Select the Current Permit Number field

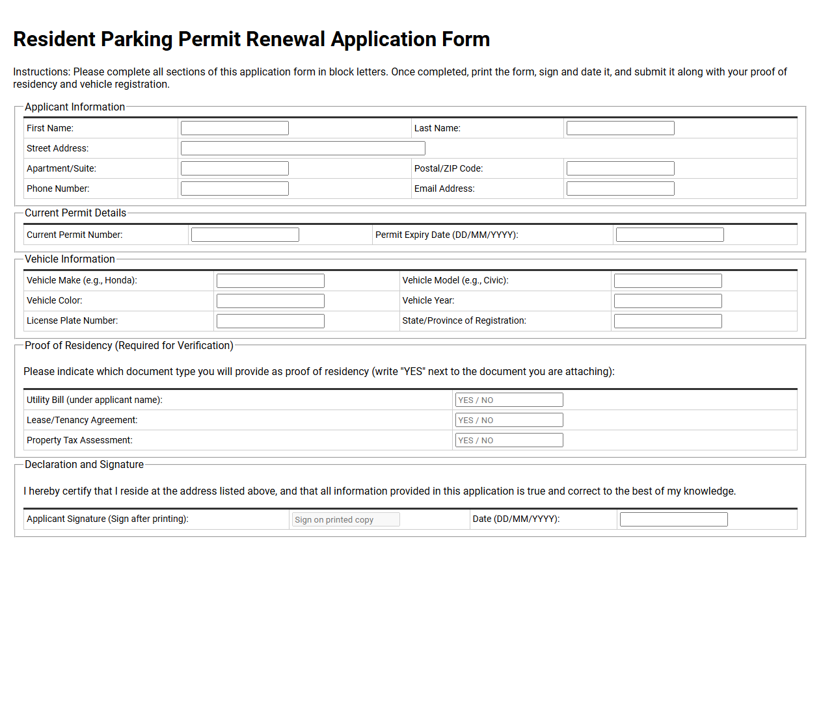pos(245,235)
